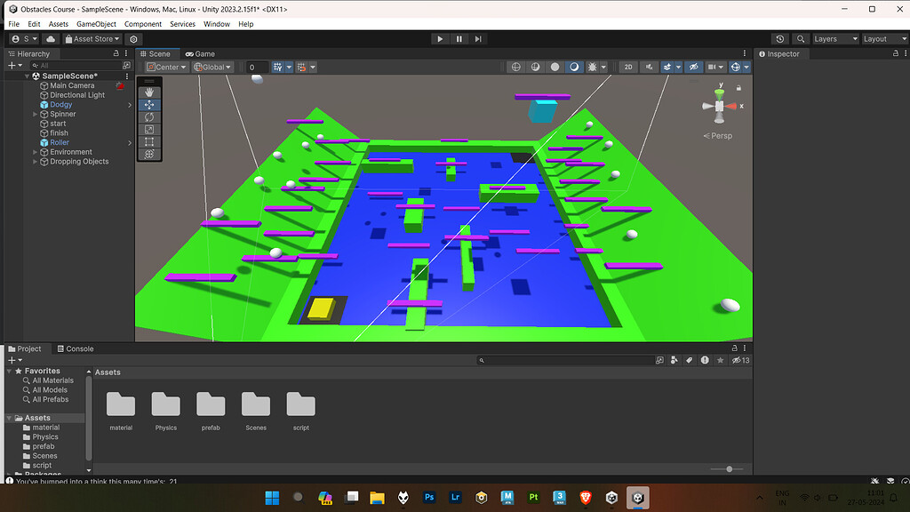910x512 pixels.
Task: Select the Scale tool
Action: tap(149, 130)
